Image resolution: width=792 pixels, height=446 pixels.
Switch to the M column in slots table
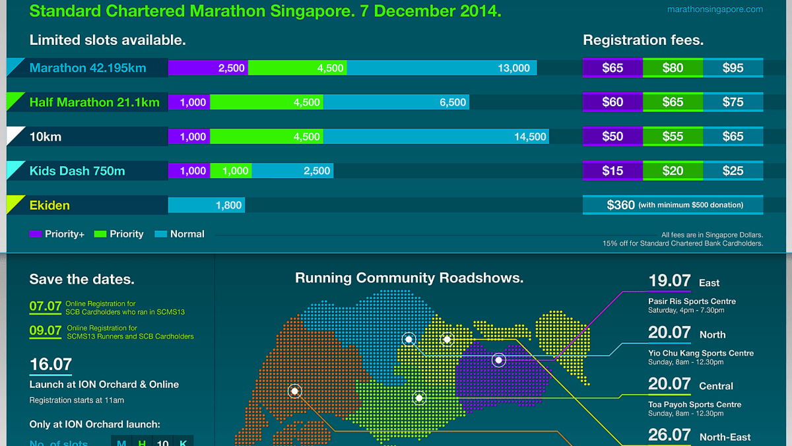[x=121, y=443]
